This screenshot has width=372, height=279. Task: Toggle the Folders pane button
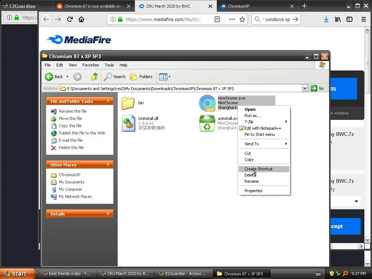141,77
